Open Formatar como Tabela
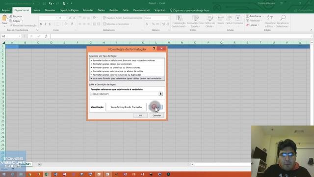Viewport: 314px width, 177px height. click(x=195, y=22)
